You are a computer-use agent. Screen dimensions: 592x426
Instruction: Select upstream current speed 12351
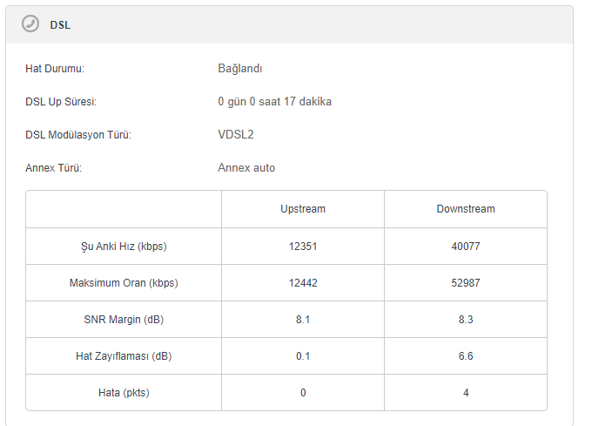coord(303,247)
